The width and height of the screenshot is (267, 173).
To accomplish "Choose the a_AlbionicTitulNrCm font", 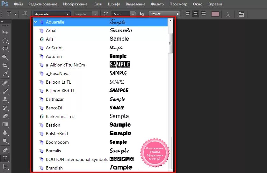I will click(x=100, y=65).
